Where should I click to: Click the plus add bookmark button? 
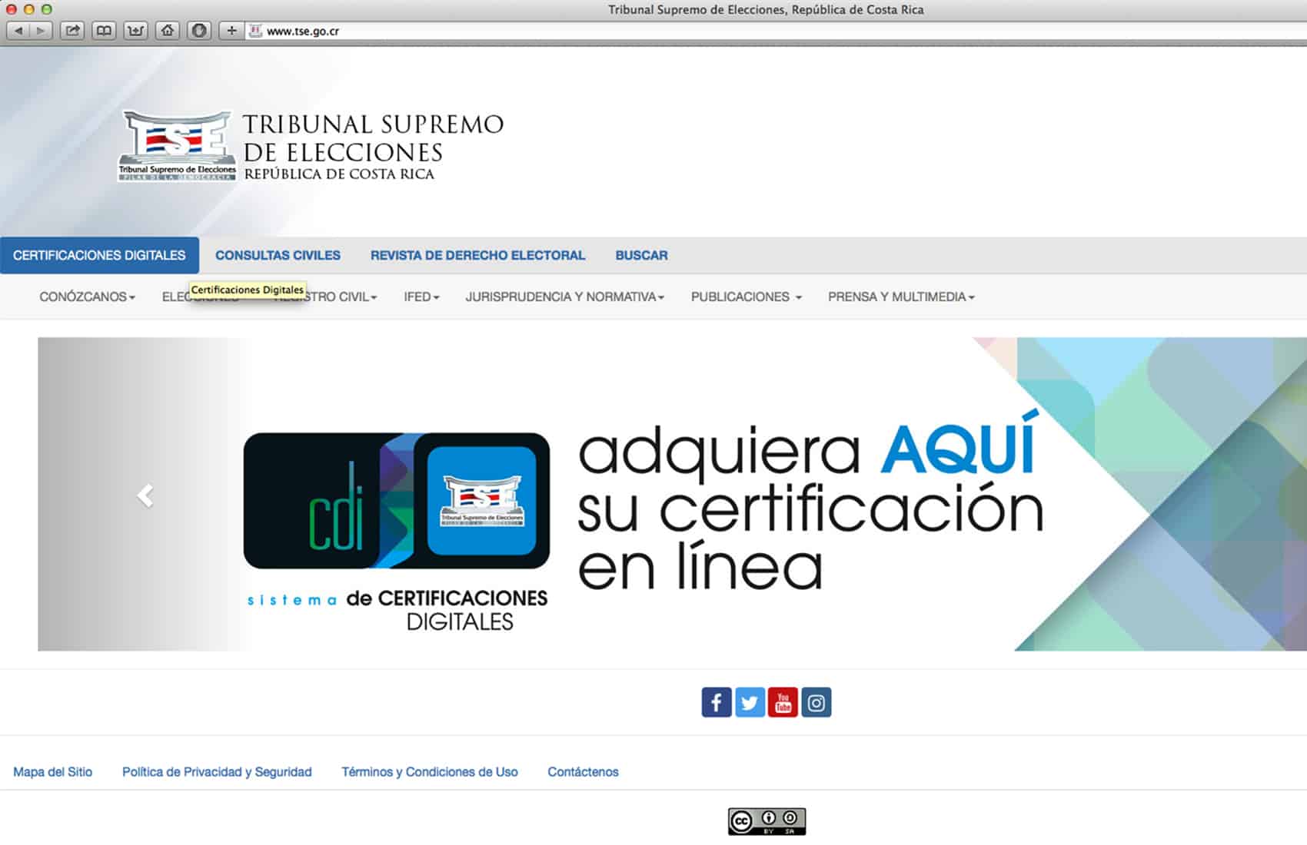click(x=231, y=31)
